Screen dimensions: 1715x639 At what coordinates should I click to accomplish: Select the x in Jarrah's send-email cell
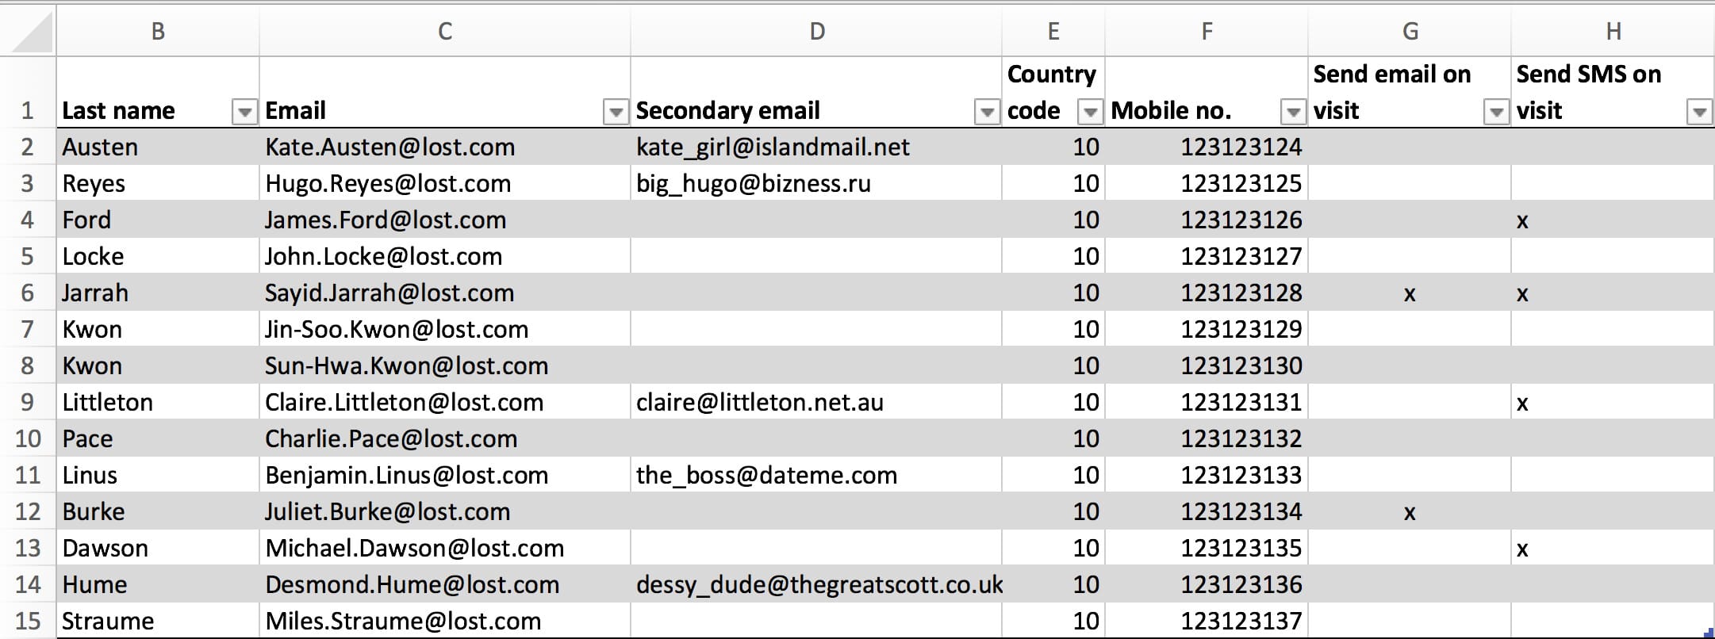click(x=1410, y=293)
